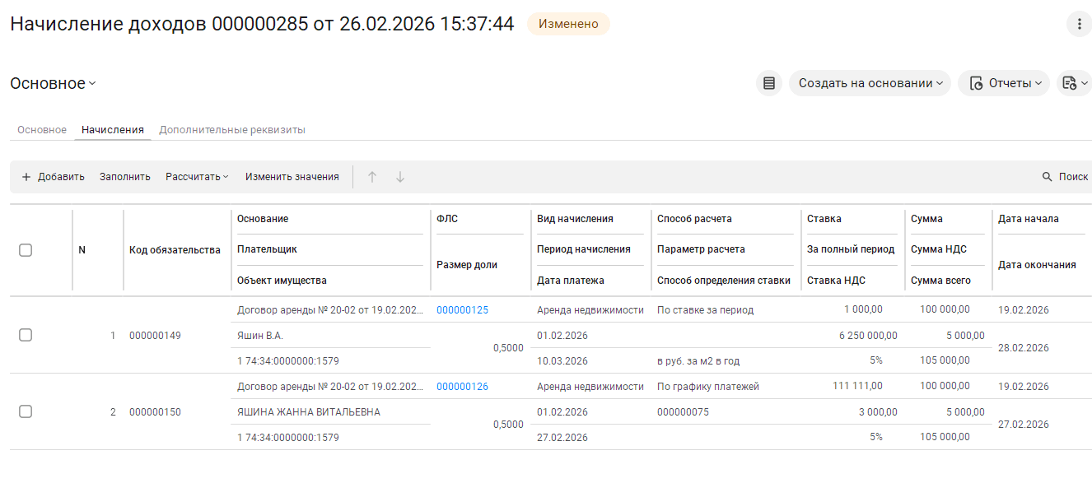
Task: Click payer cell ЯШИНА ЖАННА ВИТАЛЬЕВНА
Action: pos(309,412)
